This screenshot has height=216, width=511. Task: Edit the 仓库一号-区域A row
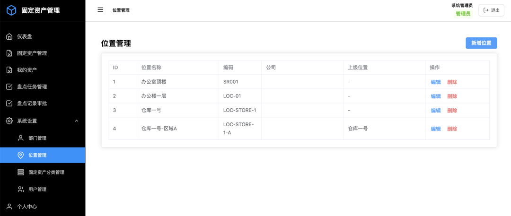tap(436, 129)
